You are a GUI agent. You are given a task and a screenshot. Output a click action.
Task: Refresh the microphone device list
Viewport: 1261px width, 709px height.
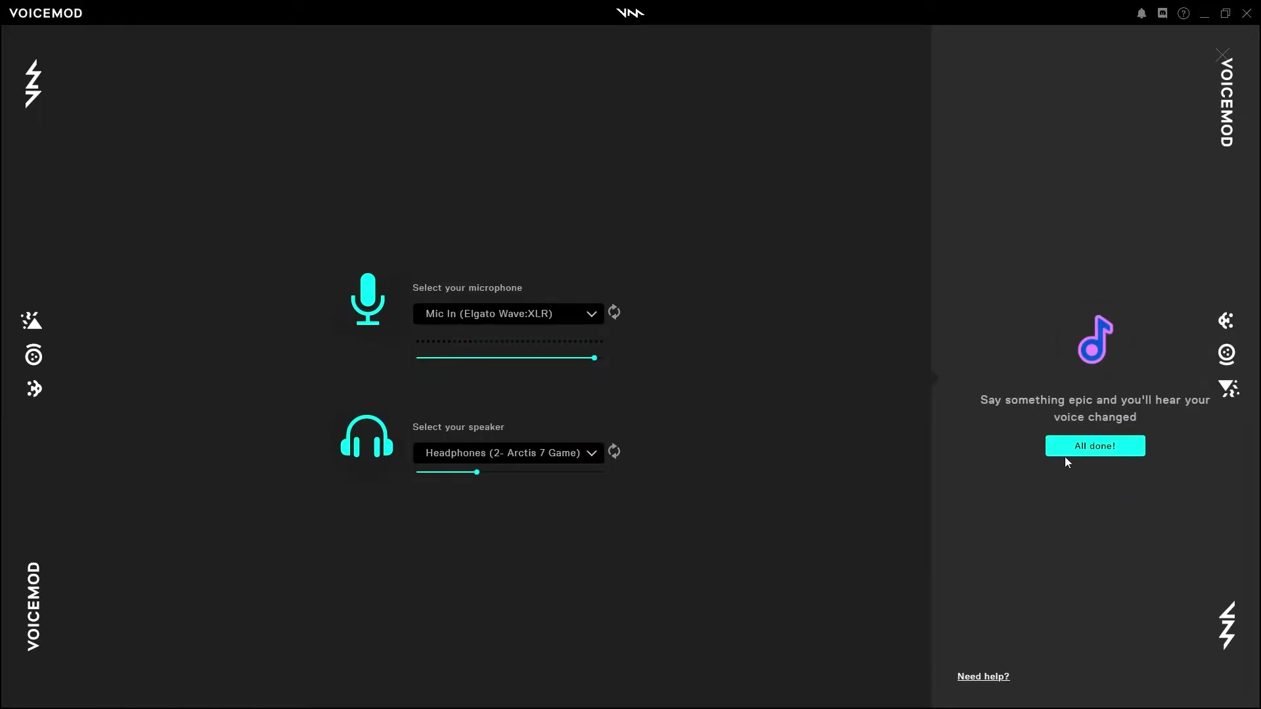click(614, 312)
